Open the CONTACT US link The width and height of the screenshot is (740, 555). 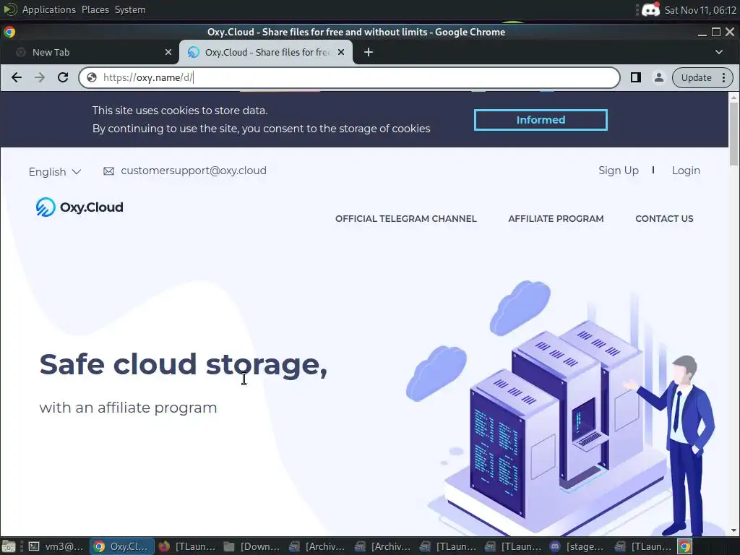tap(664, 218)
